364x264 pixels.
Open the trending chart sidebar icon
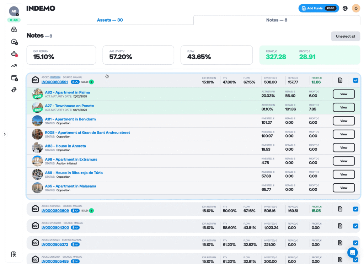pos(14,66)
